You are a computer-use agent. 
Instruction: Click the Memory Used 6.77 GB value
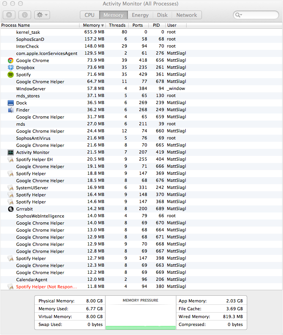[94, 309]
